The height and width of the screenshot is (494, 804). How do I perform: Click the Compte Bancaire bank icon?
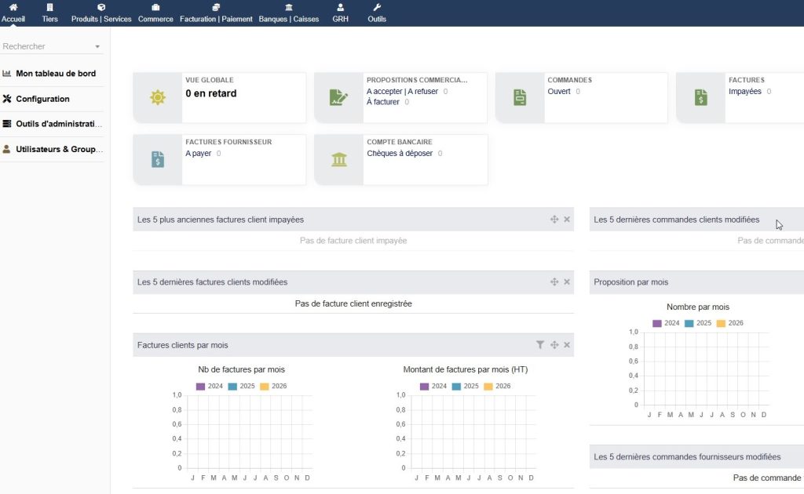tap(339, 159)
